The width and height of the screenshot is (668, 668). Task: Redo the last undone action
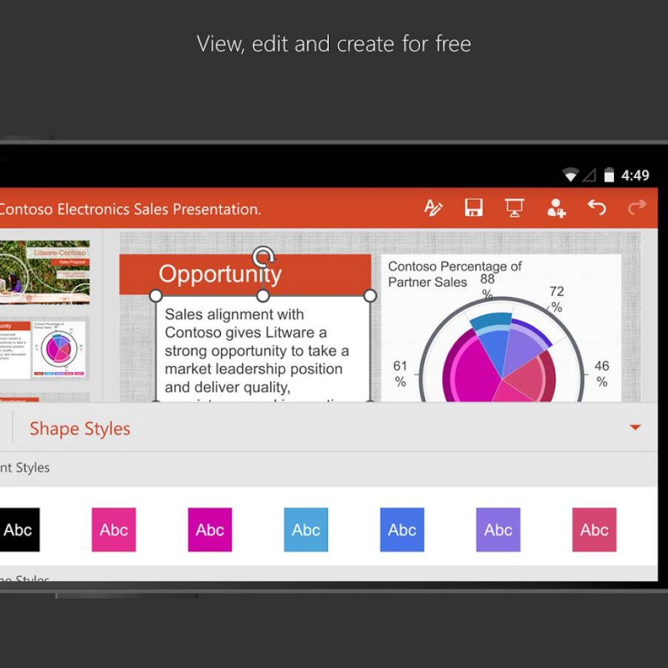[637, 208]
